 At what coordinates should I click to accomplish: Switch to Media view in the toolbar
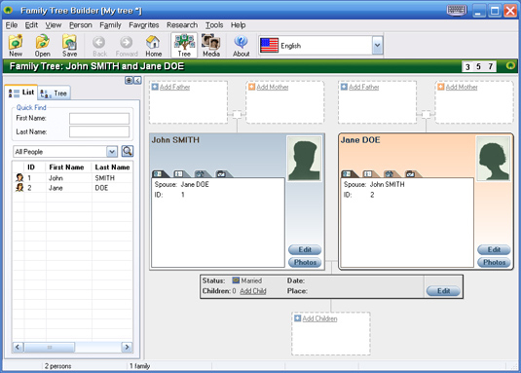211,45
